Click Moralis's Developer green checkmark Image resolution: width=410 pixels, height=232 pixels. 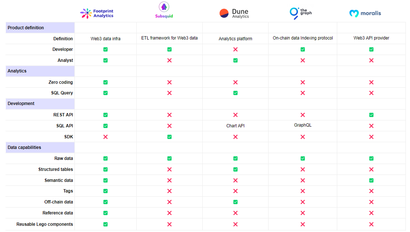point(371,49)
